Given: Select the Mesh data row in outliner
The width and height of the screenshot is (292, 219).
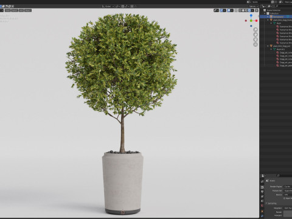Looking at the screenshot, I should tap(279, 23).
